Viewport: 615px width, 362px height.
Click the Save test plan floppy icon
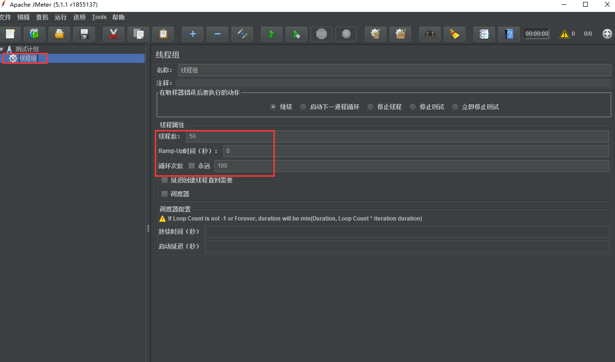[x=84, y=34]
